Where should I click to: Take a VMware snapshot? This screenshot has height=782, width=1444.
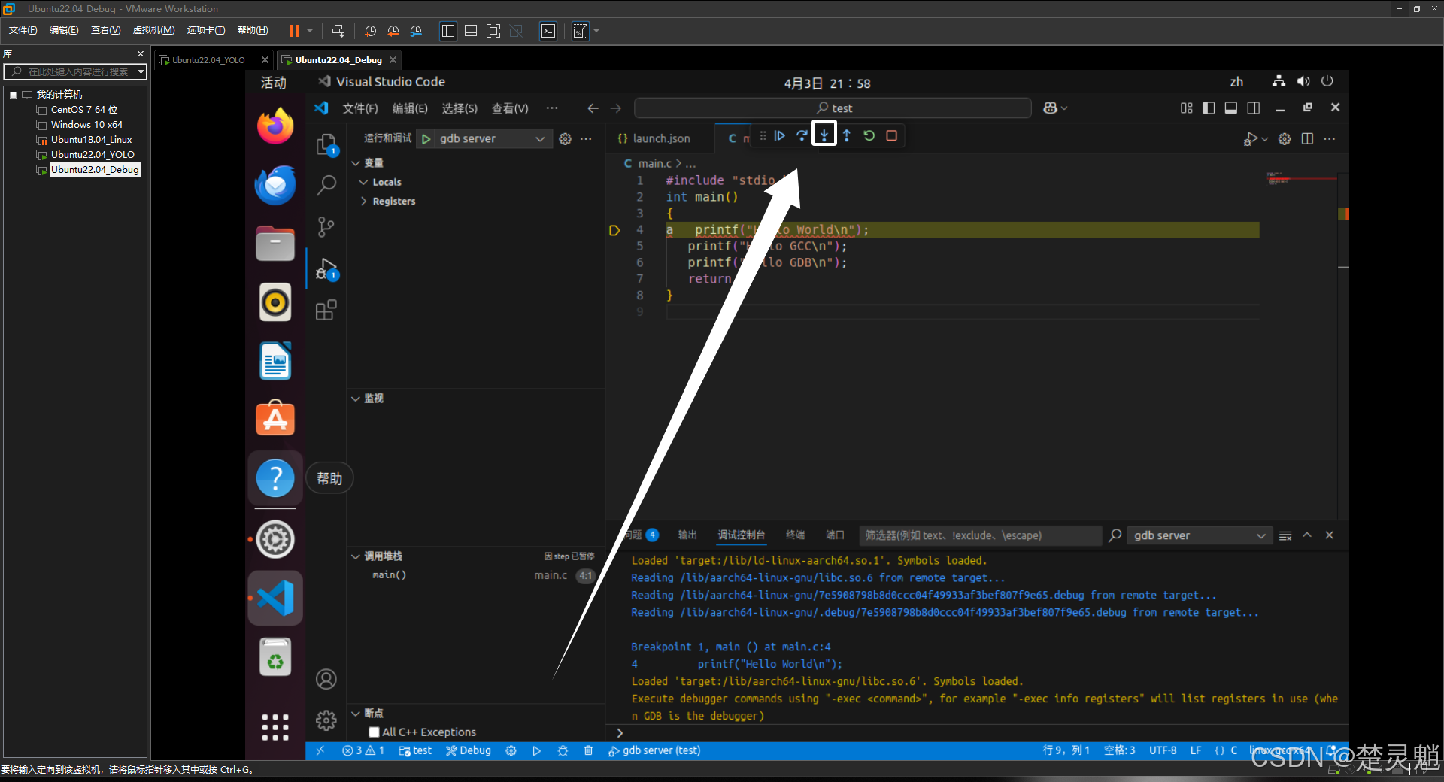[x=371, y=31]
